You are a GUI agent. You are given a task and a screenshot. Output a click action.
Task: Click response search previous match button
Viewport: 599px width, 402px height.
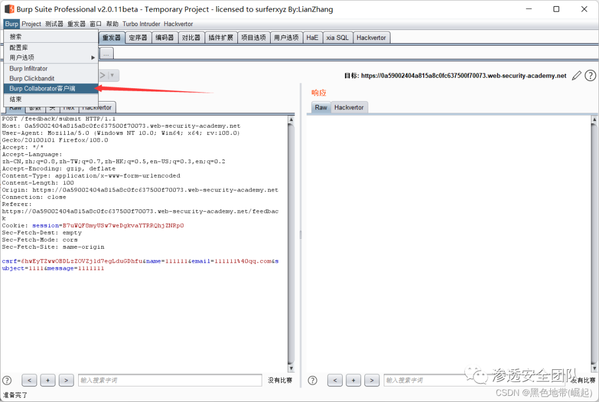click(335, 380)
